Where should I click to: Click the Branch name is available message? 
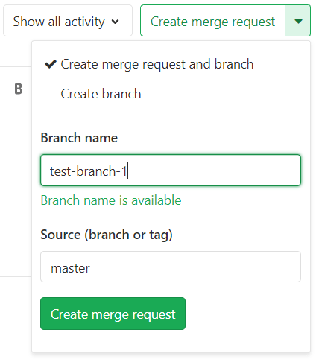point(111,200)
